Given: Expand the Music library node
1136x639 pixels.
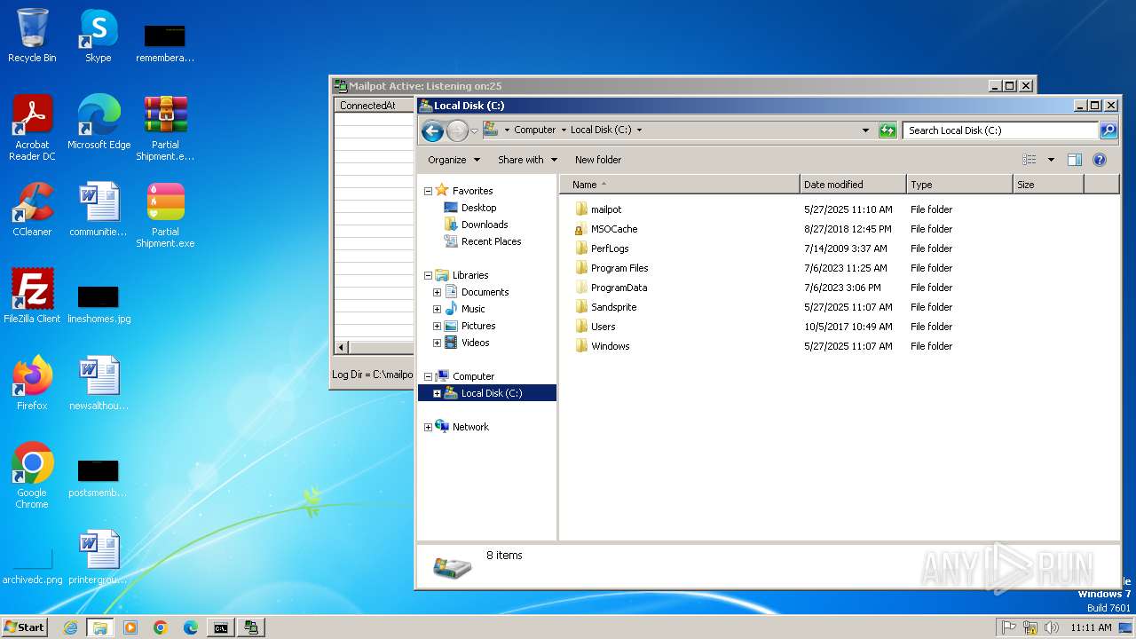Looking at the screenshot, I should (x=437, y=309).
